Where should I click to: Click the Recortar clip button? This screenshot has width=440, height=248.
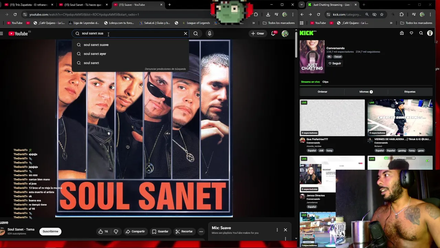tap(184, 231)
